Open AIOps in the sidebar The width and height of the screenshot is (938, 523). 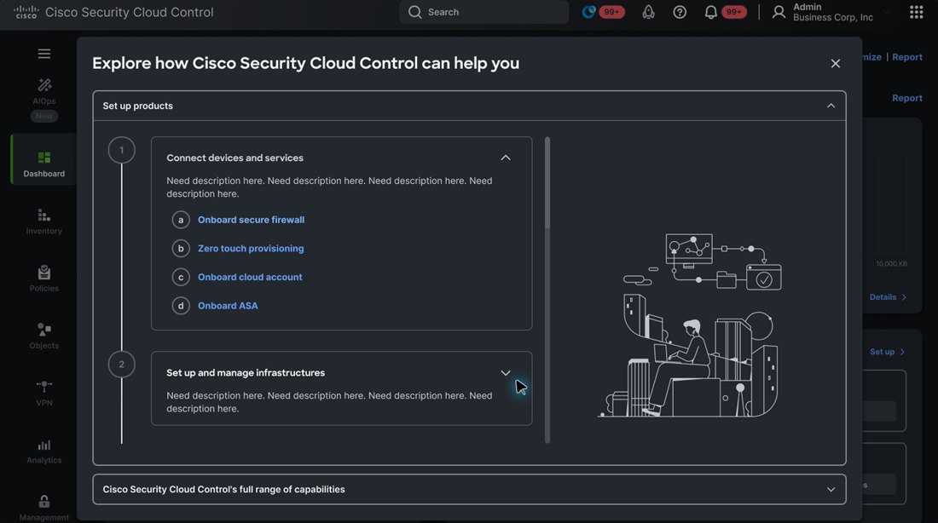[x=44, y=92]
